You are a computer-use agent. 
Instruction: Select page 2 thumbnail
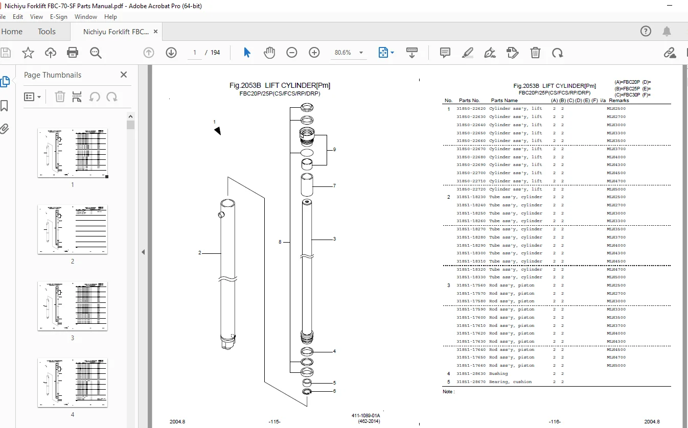tap(73, 229)
